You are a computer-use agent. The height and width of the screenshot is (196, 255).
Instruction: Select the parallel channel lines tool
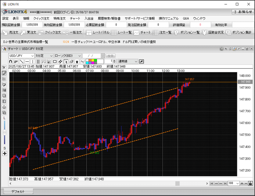tap(60, 61)
